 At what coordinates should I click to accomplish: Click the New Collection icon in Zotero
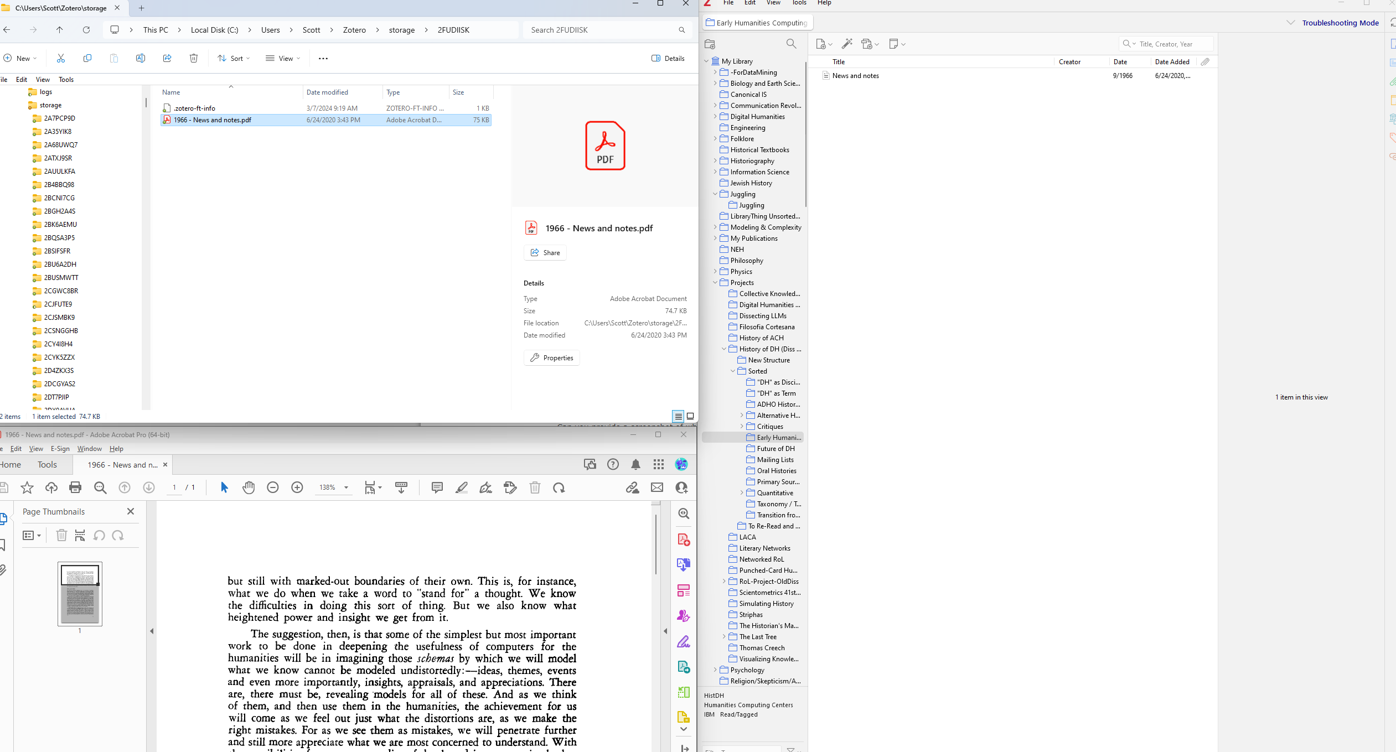click(x=710, y=44)
